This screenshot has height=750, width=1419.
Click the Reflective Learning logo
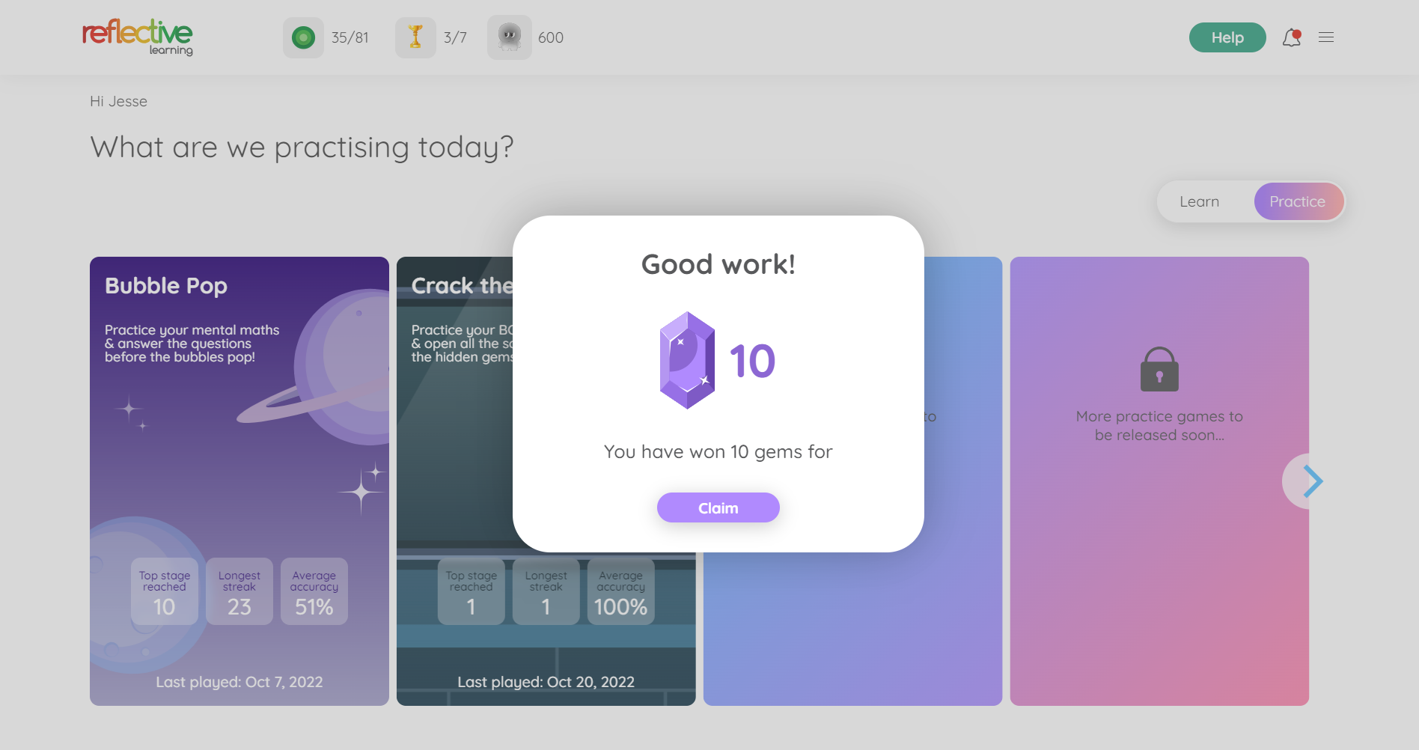[138, 37]
